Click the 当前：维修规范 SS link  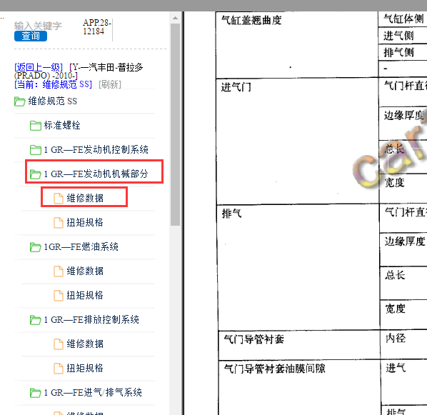point(53,84)
